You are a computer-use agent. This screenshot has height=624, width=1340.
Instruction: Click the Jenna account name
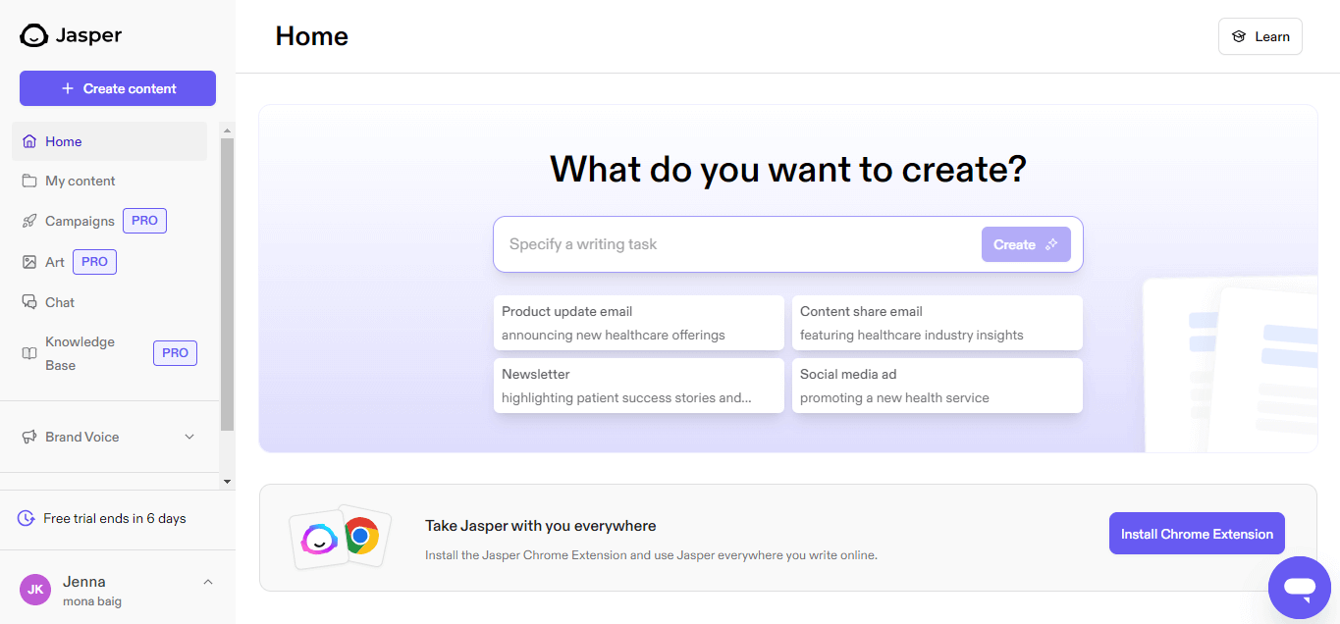click(84, 582)
